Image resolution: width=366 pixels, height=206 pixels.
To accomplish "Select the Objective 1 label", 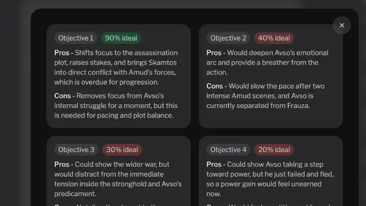I will click(76, 38).
